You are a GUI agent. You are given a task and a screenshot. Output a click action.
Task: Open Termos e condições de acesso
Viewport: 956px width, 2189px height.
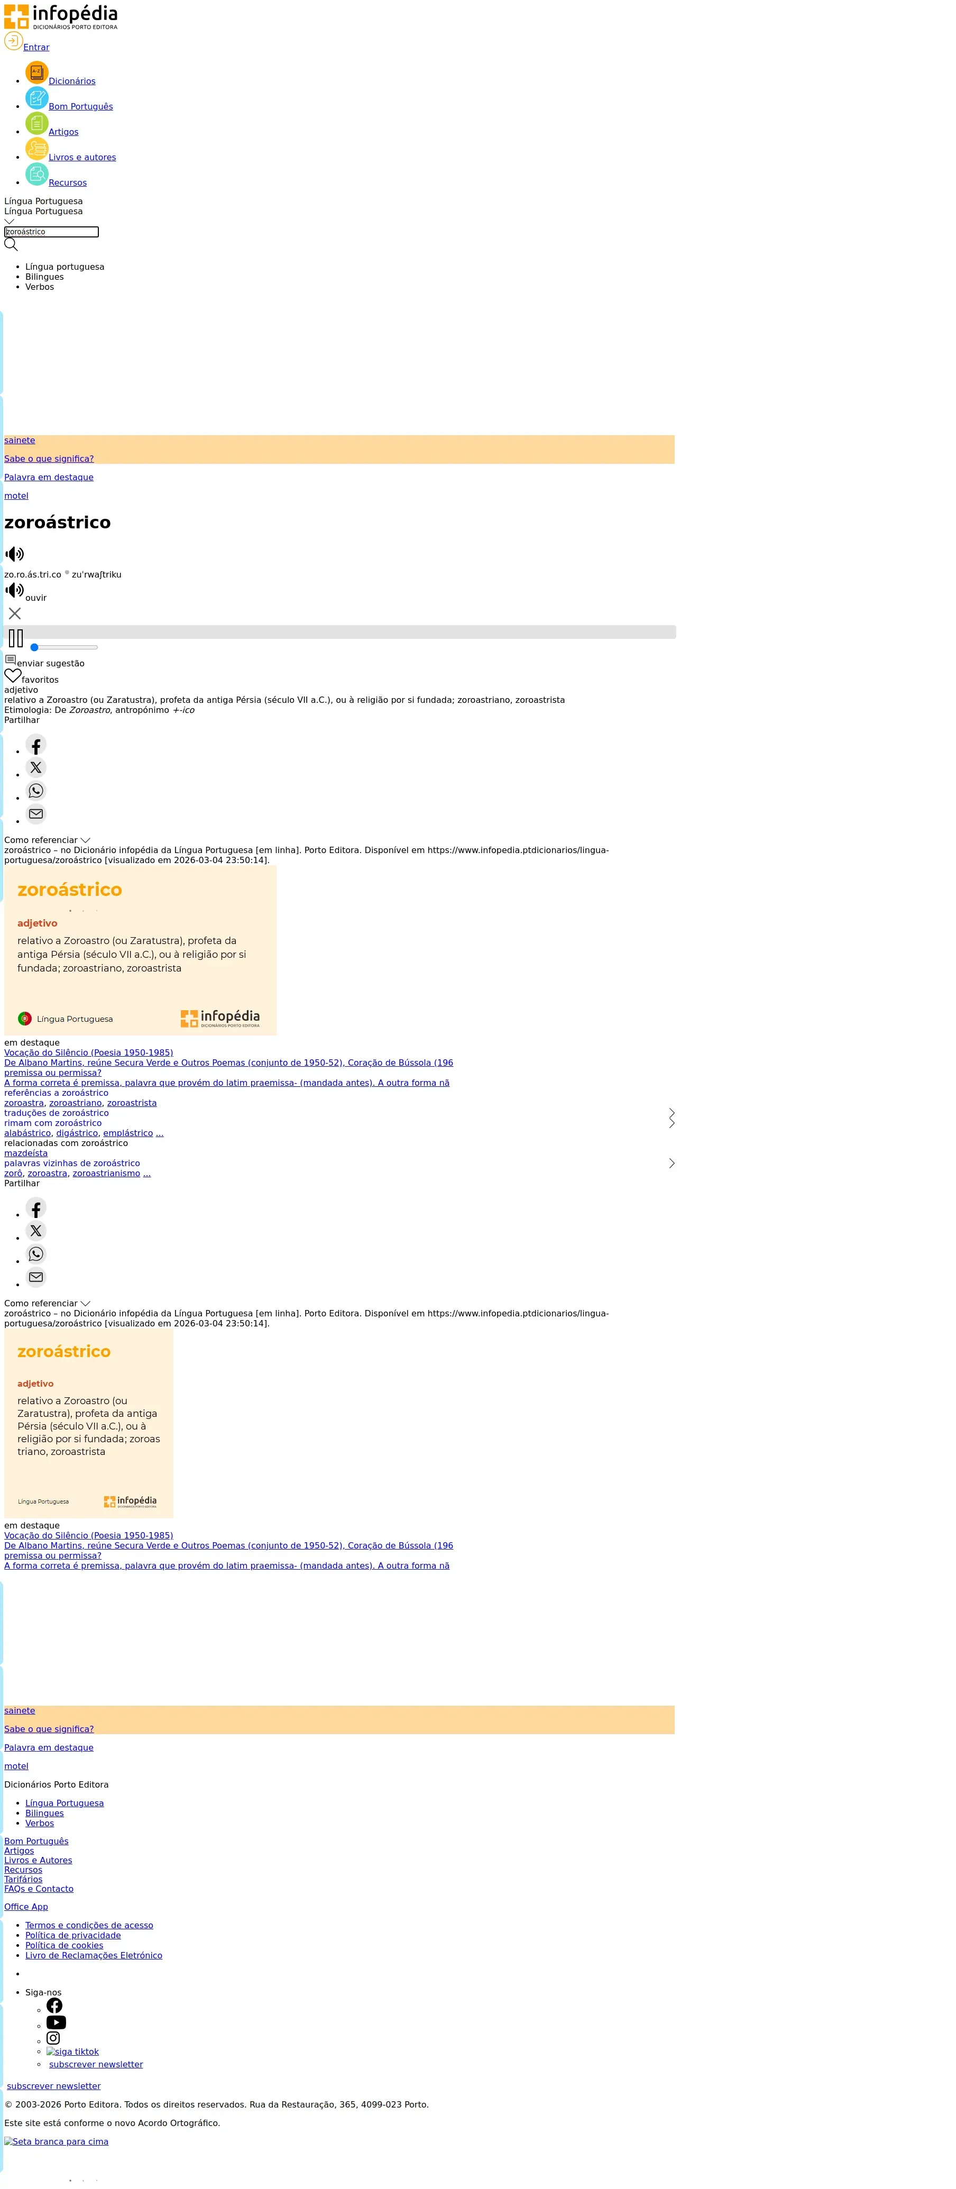click(x=89, y=1926)
